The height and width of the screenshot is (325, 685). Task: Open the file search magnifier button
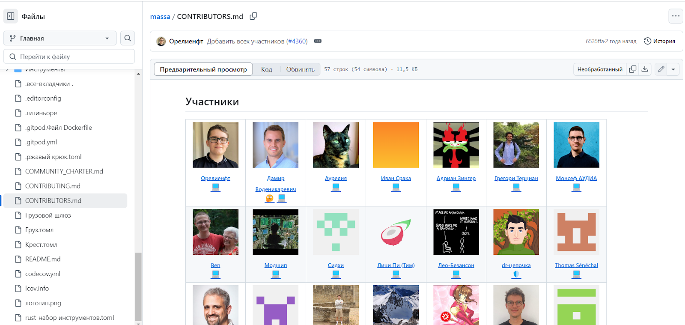(x=128, y=38)
